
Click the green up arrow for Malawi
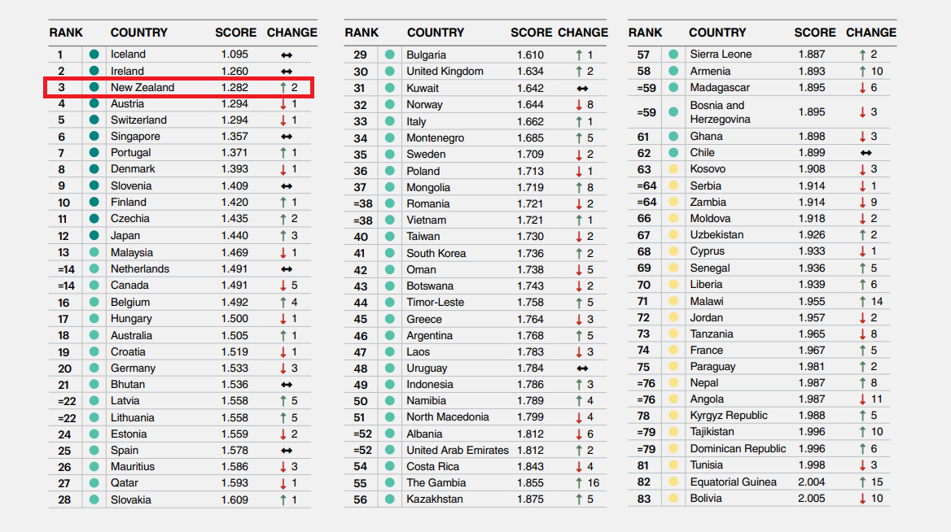863,301
